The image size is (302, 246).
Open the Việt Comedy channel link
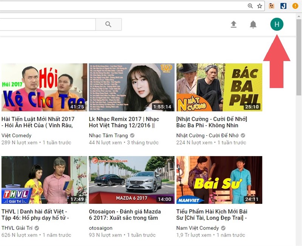(17, 135)
